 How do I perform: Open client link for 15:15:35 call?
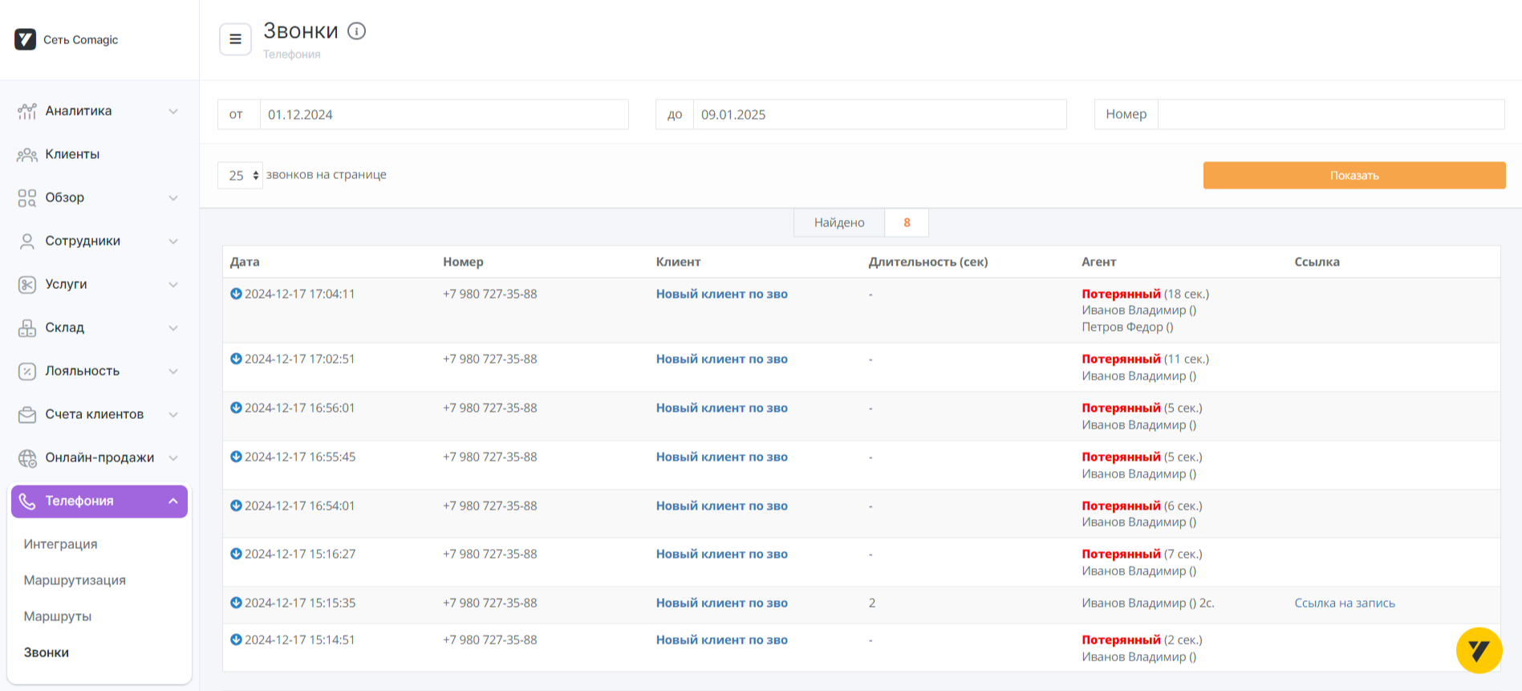[722, 603]
